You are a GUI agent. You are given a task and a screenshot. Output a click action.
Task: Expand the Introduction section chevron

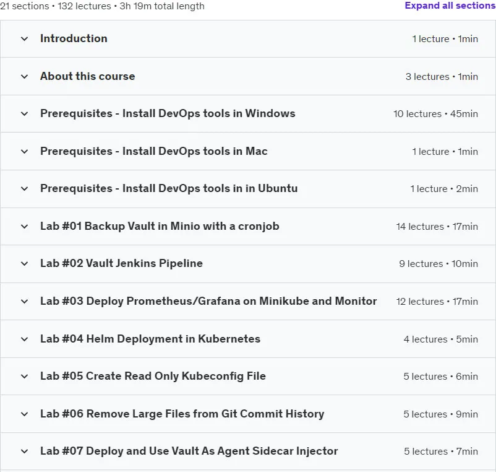(x=24, y=39)
